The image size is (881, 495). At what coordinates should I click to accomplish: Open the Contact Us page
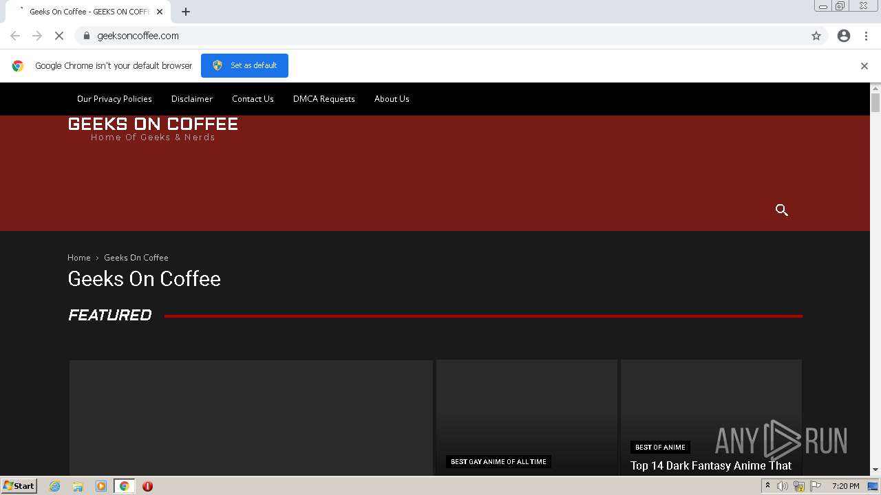coord(253,99)
